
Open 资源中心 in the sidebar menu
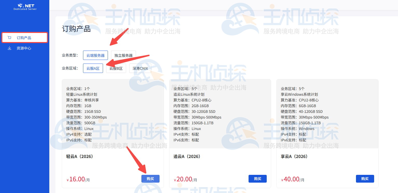click(24, 48)
